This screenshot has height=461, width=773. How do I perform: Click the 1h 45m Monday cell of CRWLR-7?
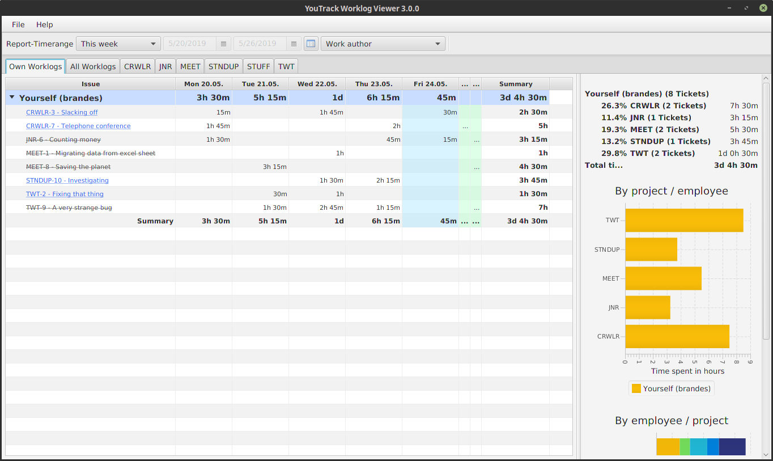click(x=203, y=126)
